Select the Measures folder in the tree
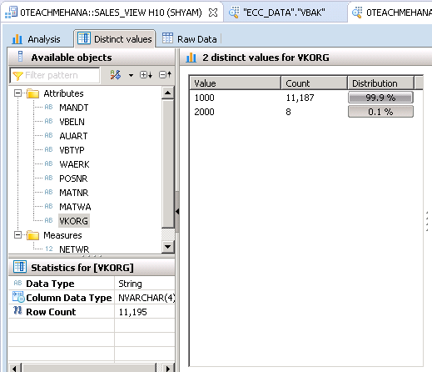This screenshot has height=372, width=432. (x=62, y=235)
